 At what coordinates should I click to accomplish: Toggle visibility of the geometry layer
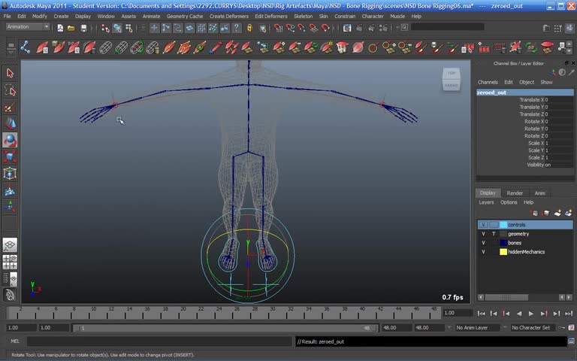coord(483,234)
